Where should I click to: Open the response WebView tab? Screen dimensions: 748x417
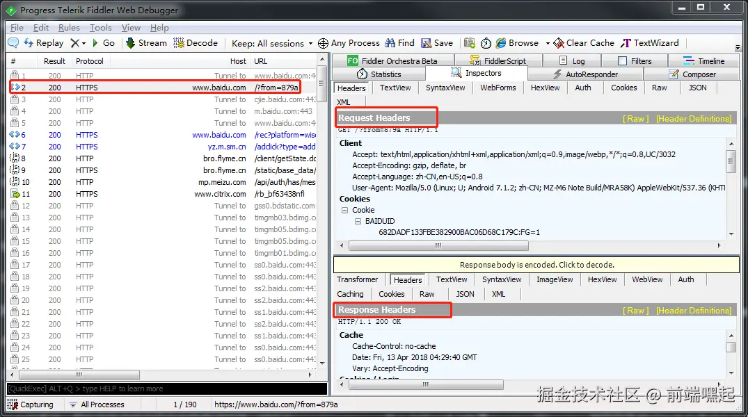(647, 279)
